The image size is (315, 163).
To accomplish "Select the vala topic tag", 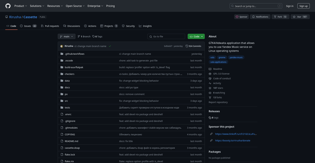I will (x=212, y=57).
